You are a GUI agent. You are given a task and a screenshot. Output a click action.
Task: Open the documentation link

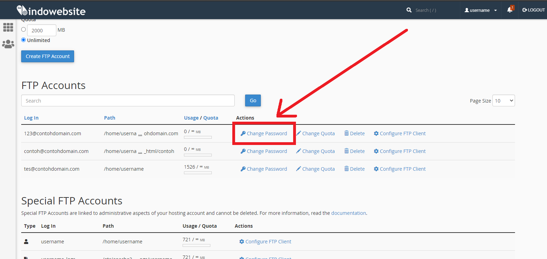tap(348, 213)
